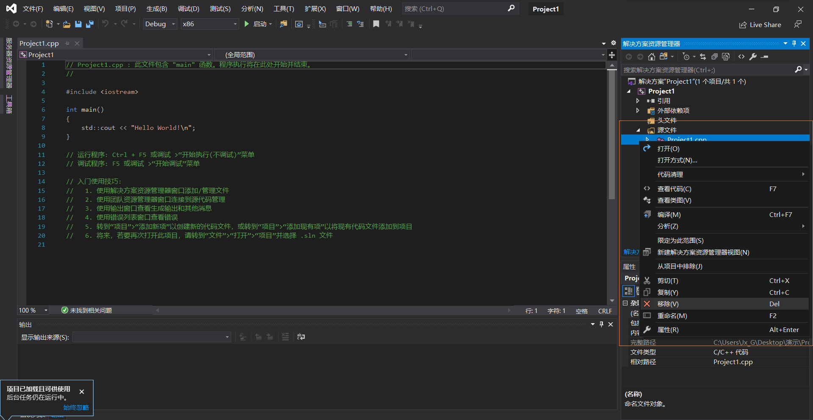This screenshot has width=813, height=420.
Task: Open Find in Files search tool
Action: tap(284, 24)
